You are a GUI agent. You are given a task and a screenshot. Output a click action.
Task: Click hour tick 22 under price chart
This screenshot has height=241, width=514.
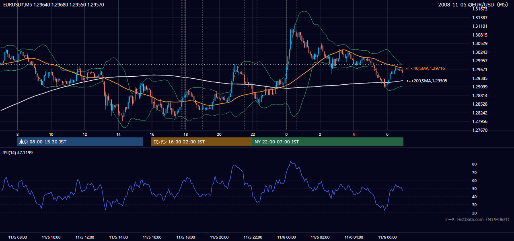point(253,134)
